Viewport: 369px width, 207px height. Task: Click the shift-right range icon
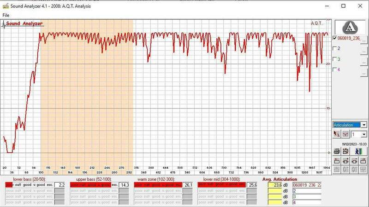364,161
